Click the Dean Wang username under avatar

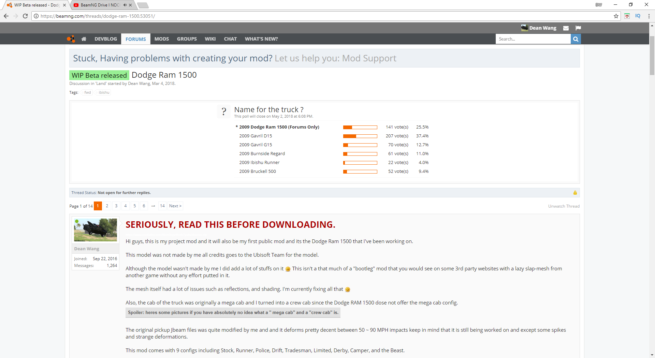pyautogui.click(x=87, y=249)
